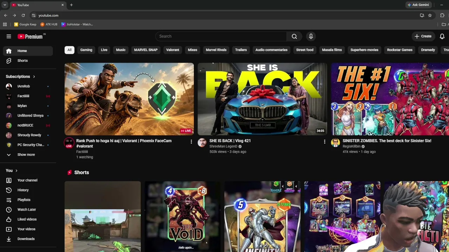Go forward with the browser forward arrow

tap(14, 15)
